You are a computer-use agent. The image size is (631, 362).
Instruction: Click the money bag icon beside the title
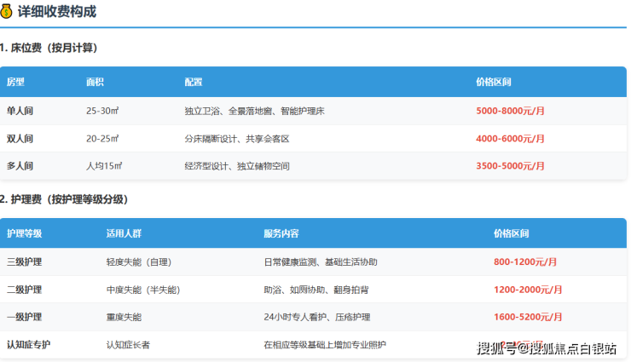pyautogui.click(x=7, y=12)
